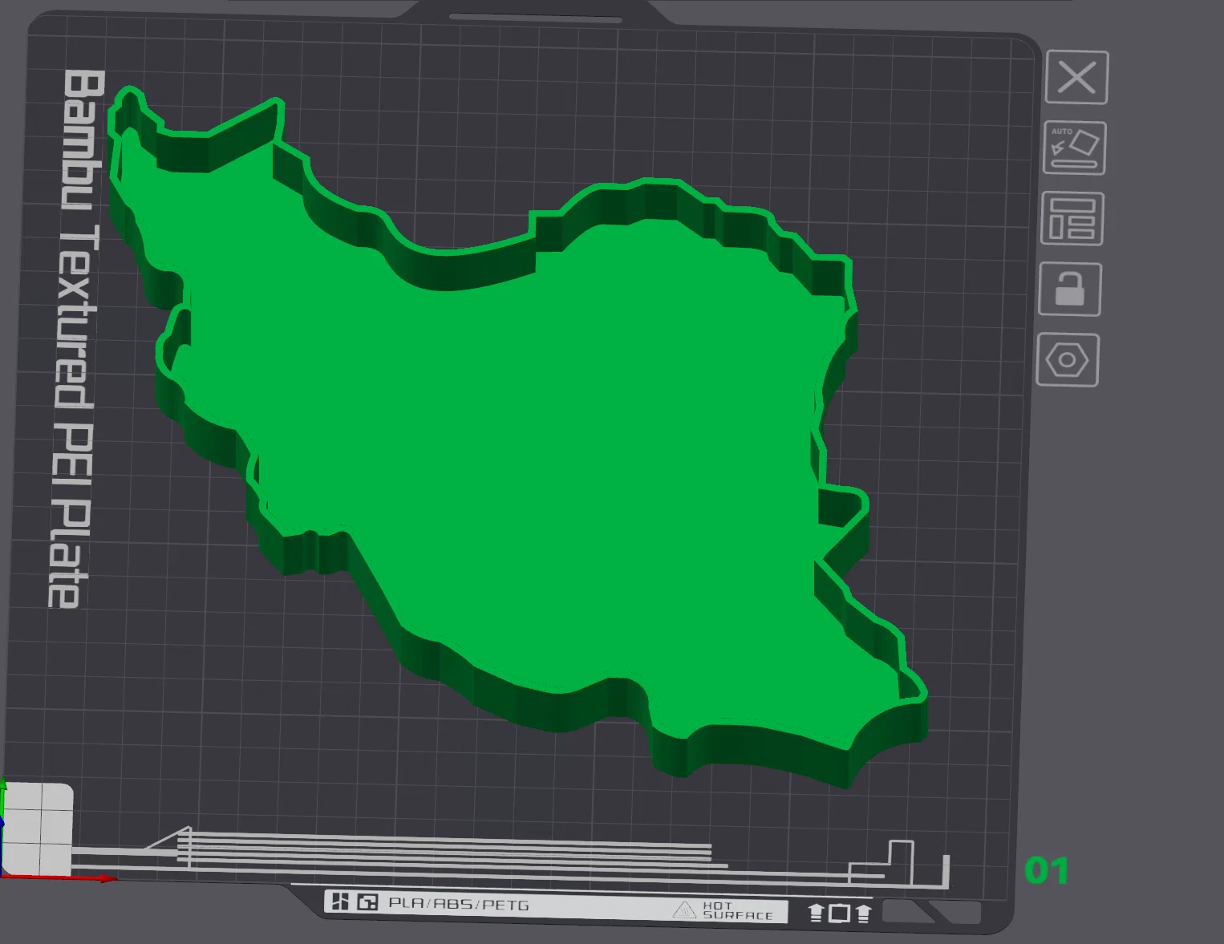The width and height of the screenshot is (1224, 944).
Task: Remove all objects with the plate X icon
Action: 1076,78
